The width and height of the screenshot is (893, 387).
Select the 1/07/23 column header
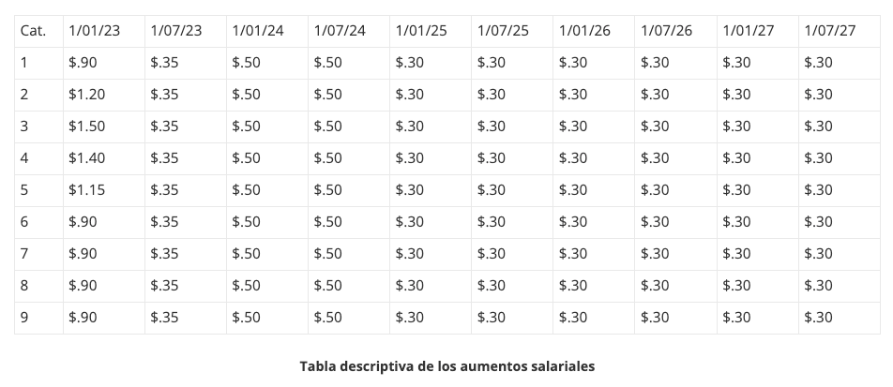[186, 31]
